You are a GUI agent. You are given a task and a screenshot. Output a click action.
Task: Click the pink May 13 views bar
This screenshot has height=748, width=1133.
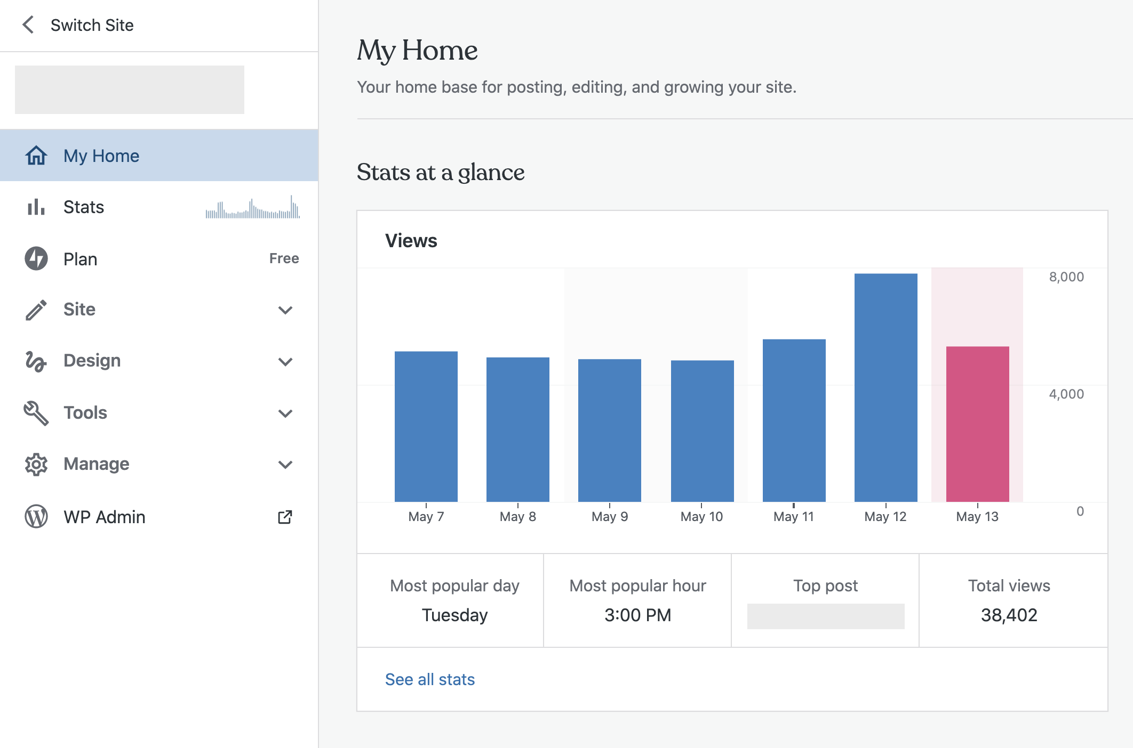point(977,424)
